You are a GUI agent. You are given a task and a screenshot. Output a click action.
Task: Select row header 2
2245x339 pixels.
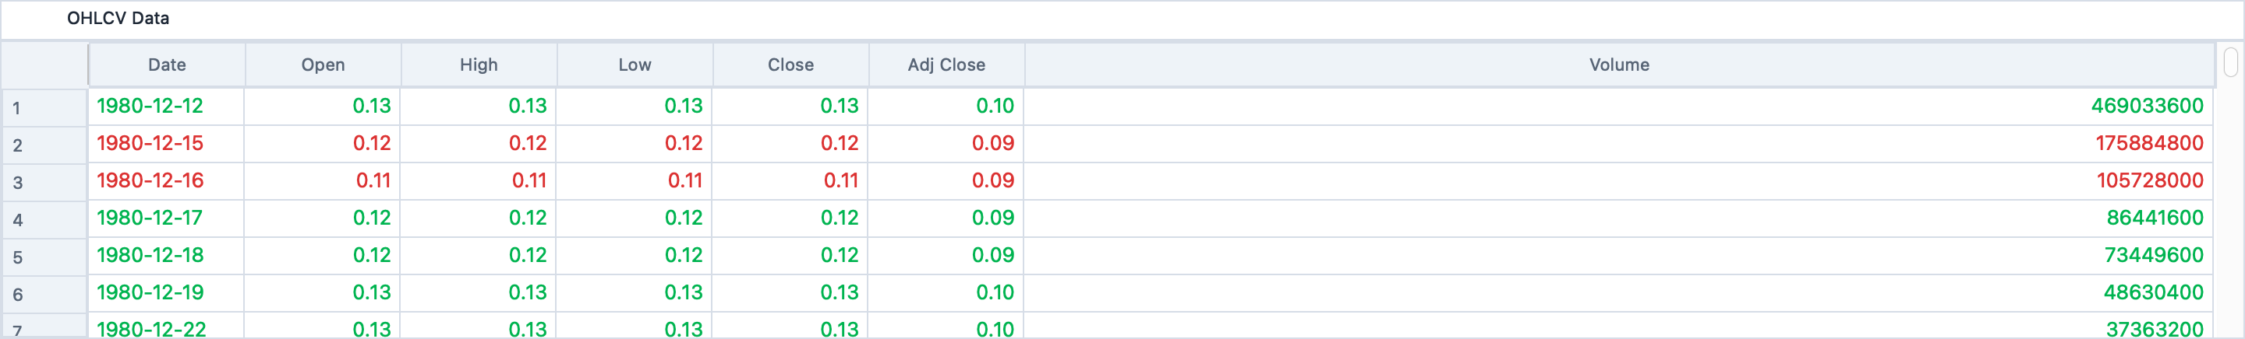44,145
